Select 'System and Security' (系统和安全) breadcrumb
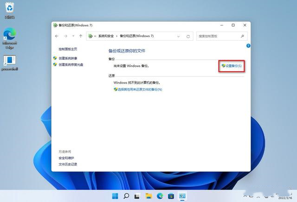The width and height of the screenshot is (297, 202). point(107,36)
